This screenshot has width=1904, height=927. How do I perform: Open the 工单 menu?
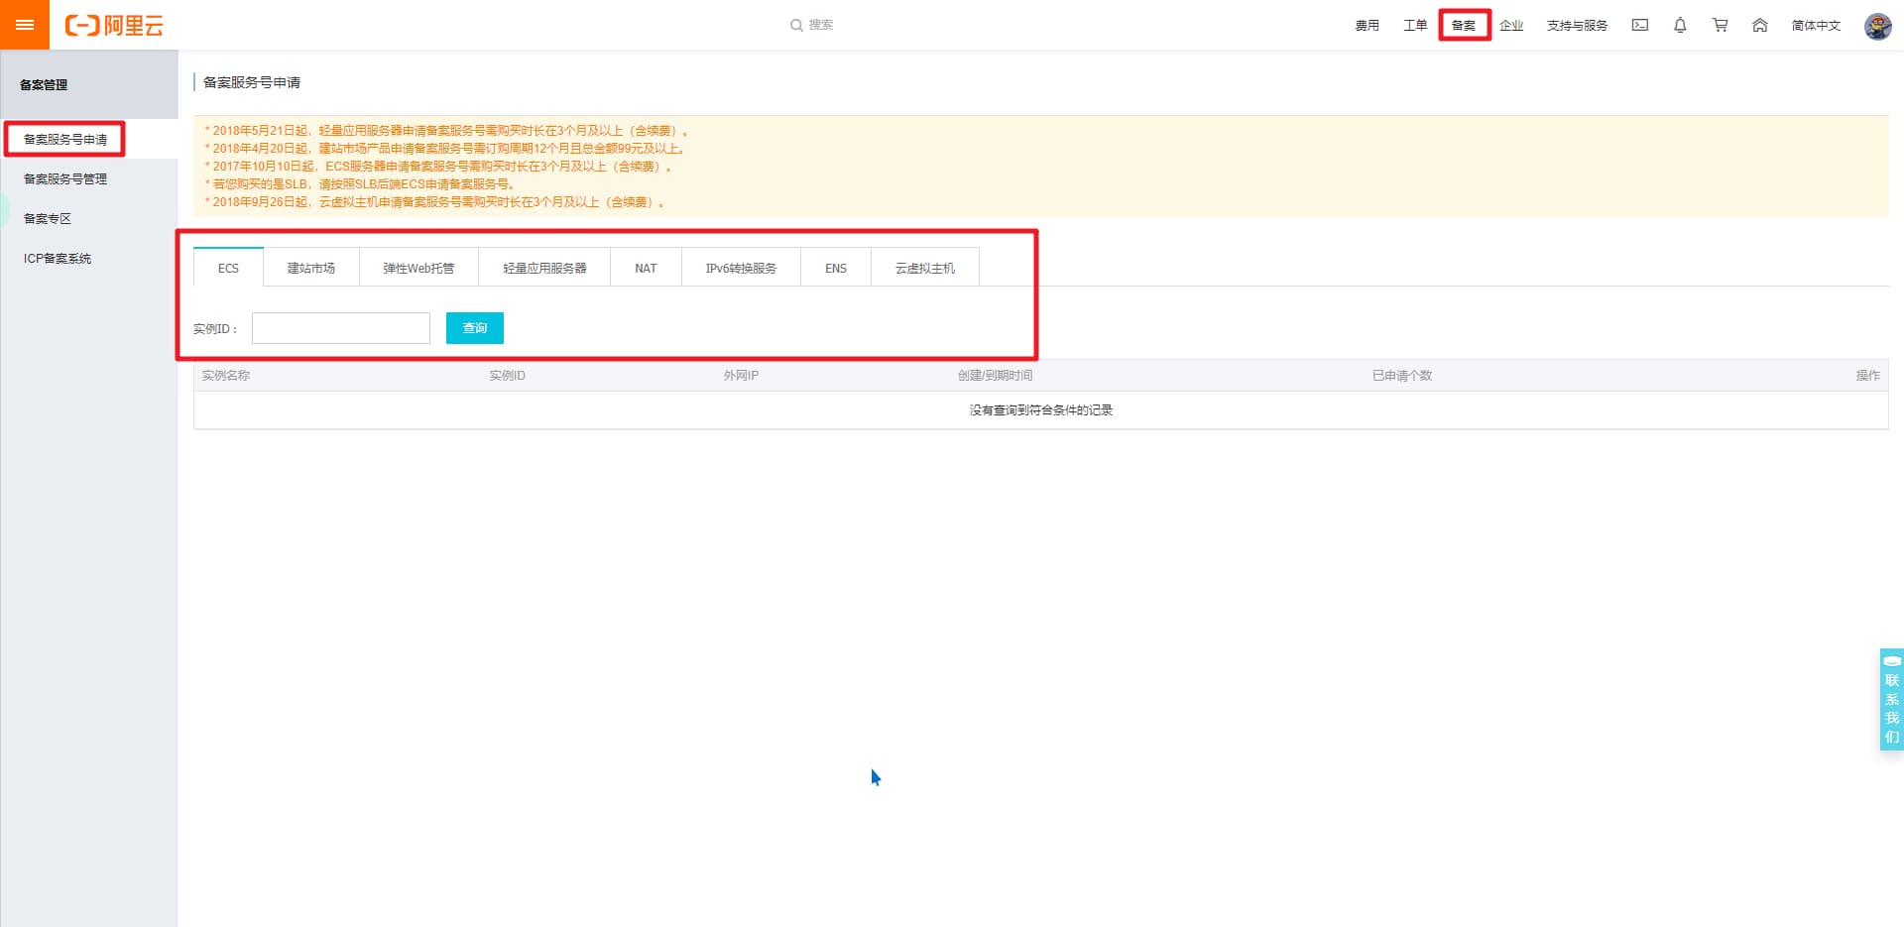coord(1415,25)
